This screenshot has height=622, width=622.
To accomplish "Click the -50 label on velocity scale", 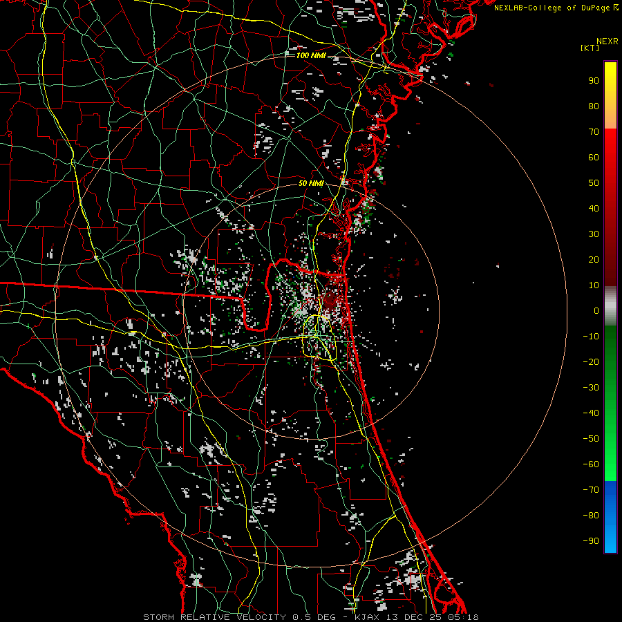I will coord(590,439).
